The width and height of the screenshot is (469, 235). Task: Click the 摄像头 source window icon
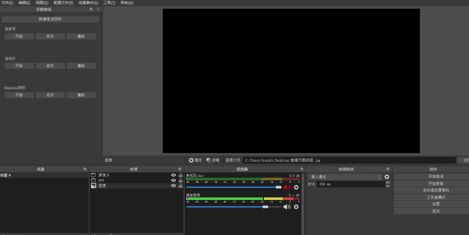pyautogui.click(x=93, y=175)
